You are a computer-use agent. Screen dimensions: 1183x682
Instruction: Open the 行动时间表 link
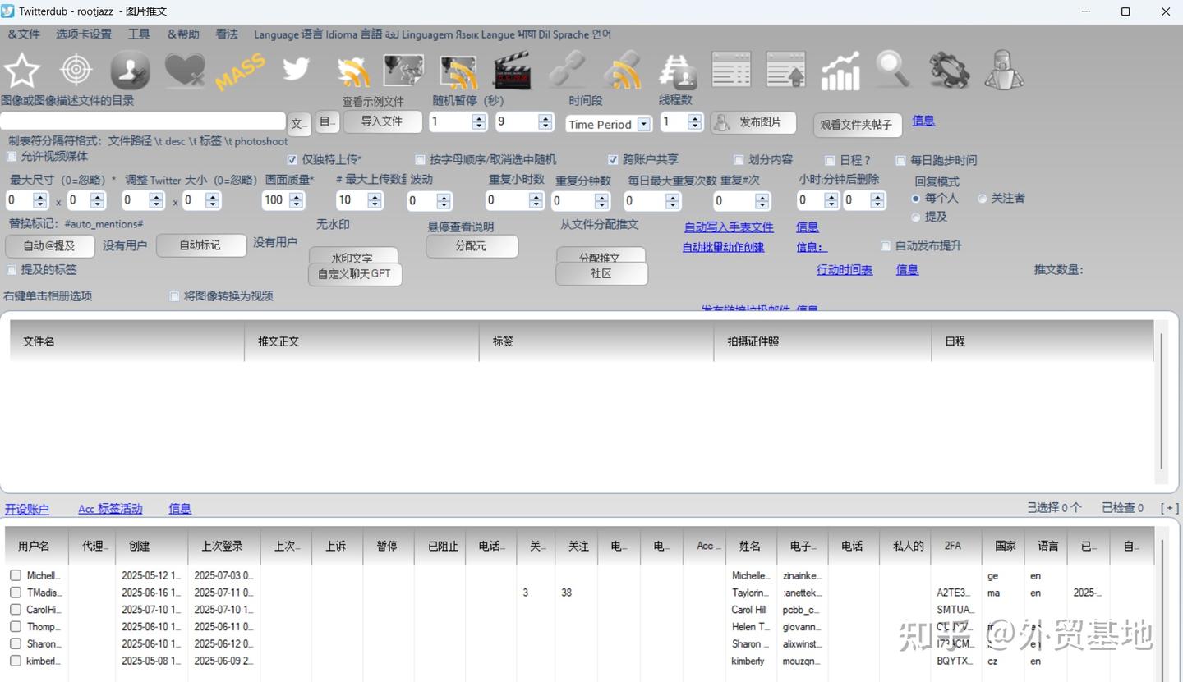(x=845, y=270)
